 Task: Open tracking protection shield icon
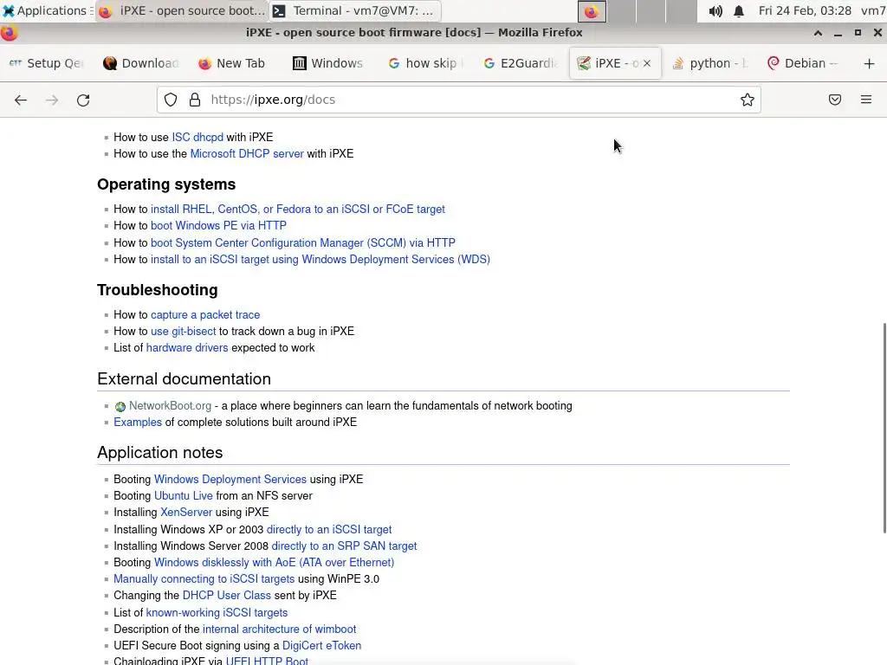(171, 100)
